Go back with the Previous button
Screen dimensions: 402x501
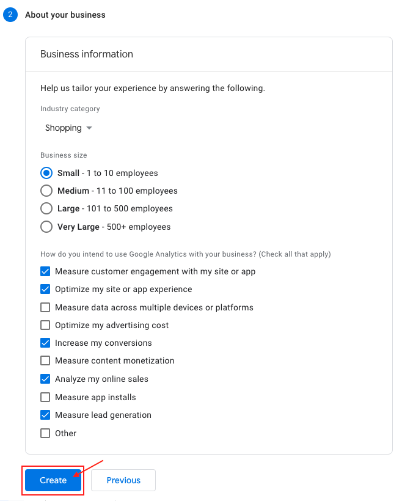click(123, 480)
